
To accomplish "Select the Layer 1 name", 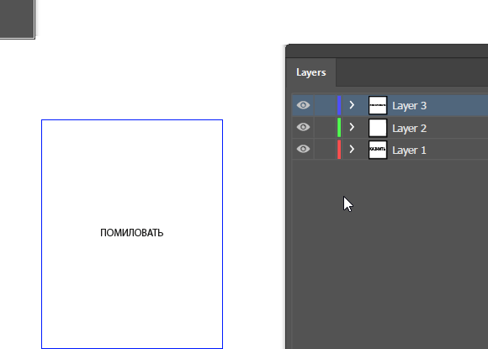I will click(409, 151).
